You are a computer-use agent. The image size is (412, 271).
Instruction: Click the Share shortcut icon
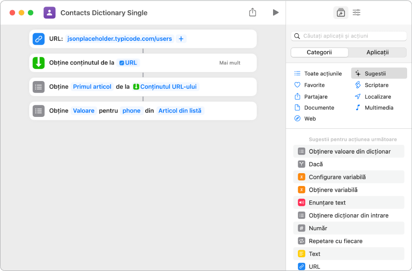[253, 12]
